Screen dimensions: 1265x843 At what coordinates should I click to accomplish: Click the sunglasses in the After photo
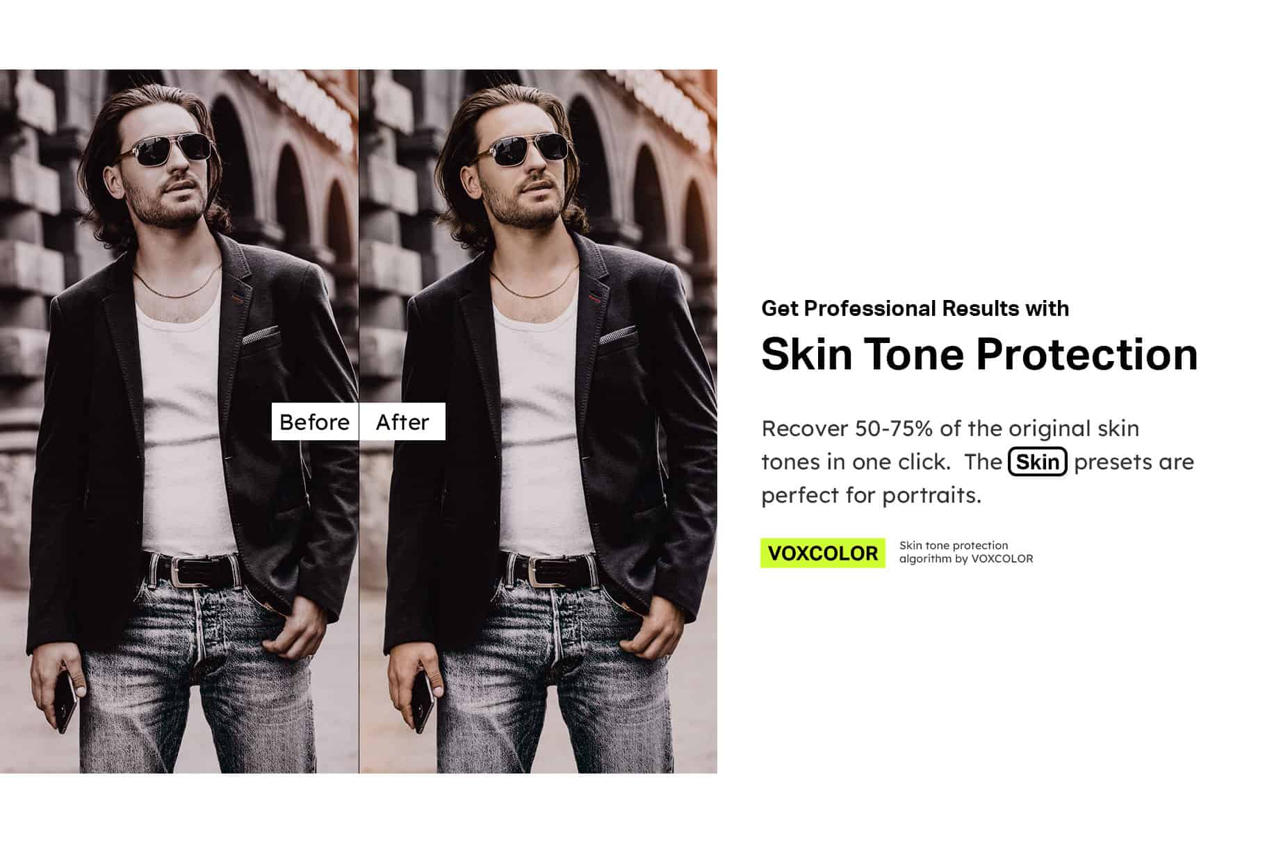523,151
